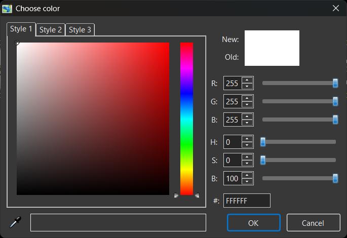Switch to the Style 2 tab
The image size is (347, 238).
51,30
